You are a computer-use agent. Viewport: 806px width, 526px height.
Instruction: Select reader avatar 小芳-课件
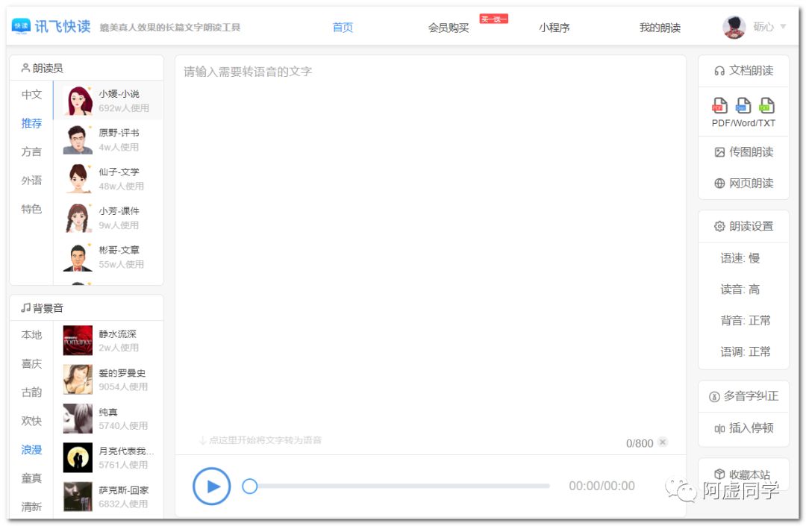pos(78,218)
